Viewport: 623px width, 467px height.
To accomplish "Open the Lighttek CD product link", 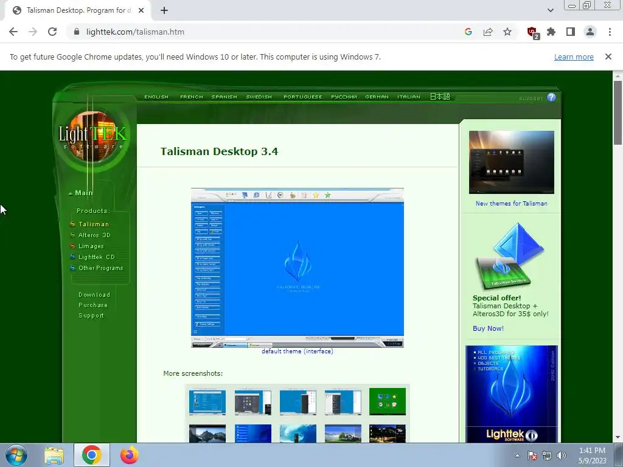I will (96, 257).
